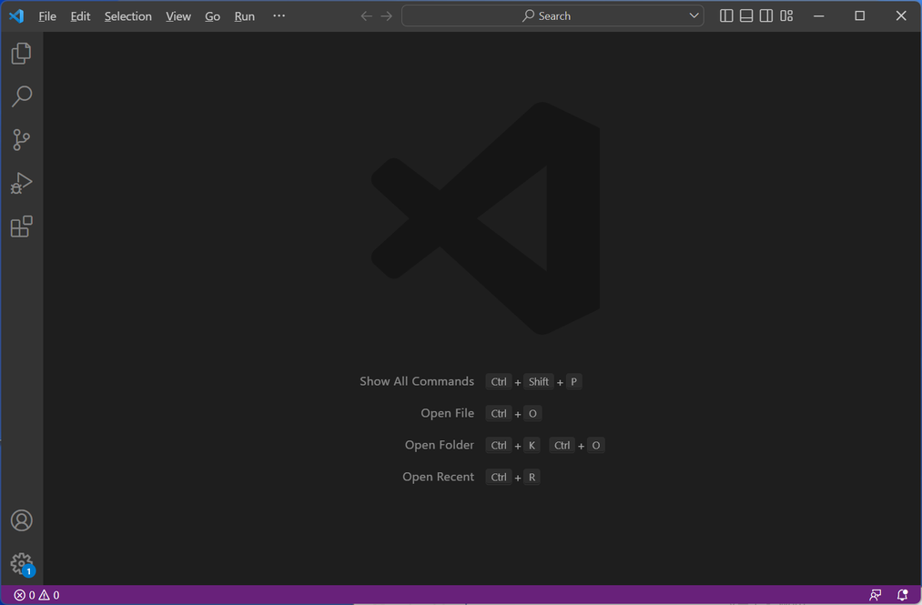The height and width of the screenshot is (605, 922).
Task: Open the Explorer view in activity bar
Action: coord(21,54)
